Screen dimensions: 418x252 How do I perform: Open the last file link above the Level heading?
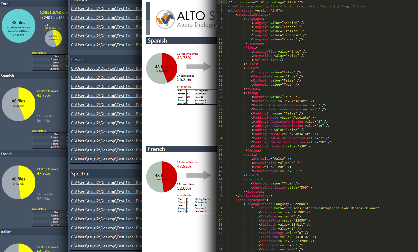106,45
